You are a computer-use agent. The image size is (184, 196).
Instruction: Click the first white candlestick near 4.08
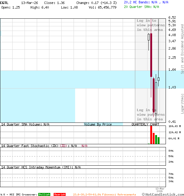pos(149,37)
